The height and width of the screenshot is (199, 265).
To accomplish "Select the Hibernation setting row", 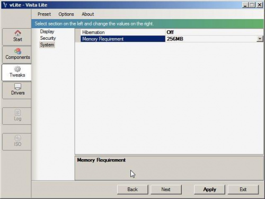I will (x=169, y=32).
